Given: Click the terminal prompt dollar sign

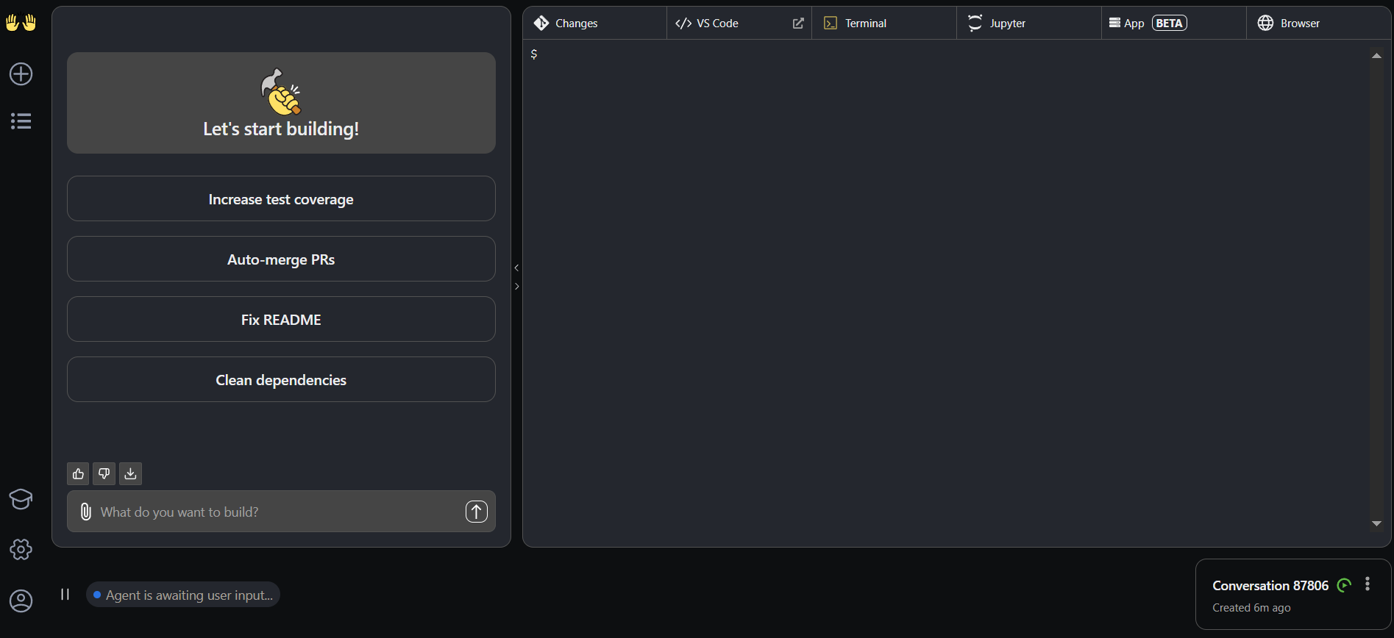Looking at the screenshot, I should click(534, 54).
